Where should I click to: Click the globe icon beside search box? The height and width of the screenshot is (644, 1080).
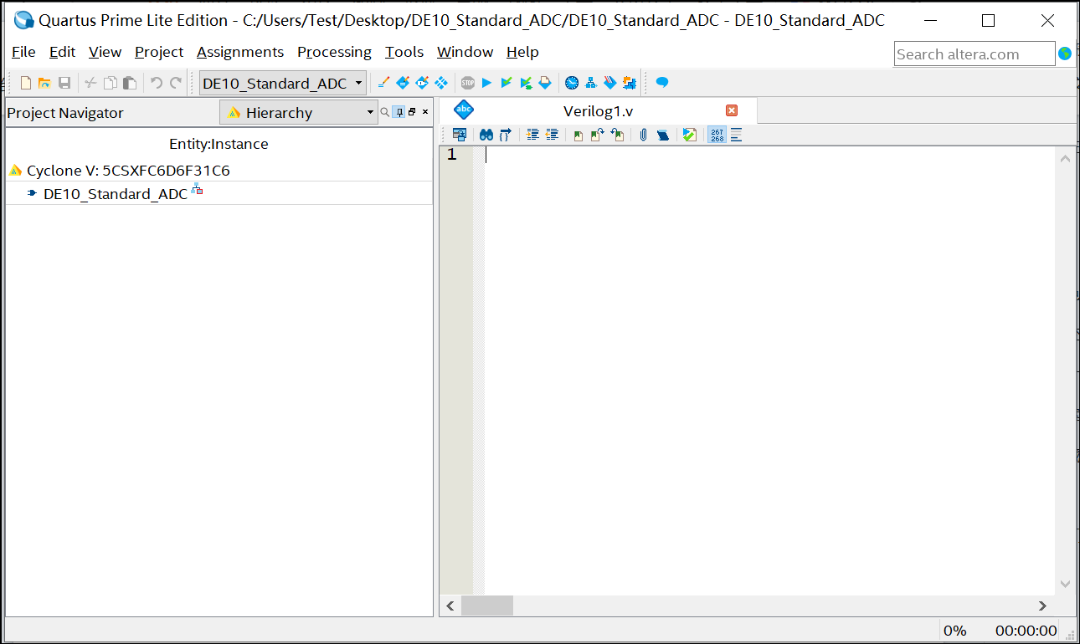point(1065,54)
